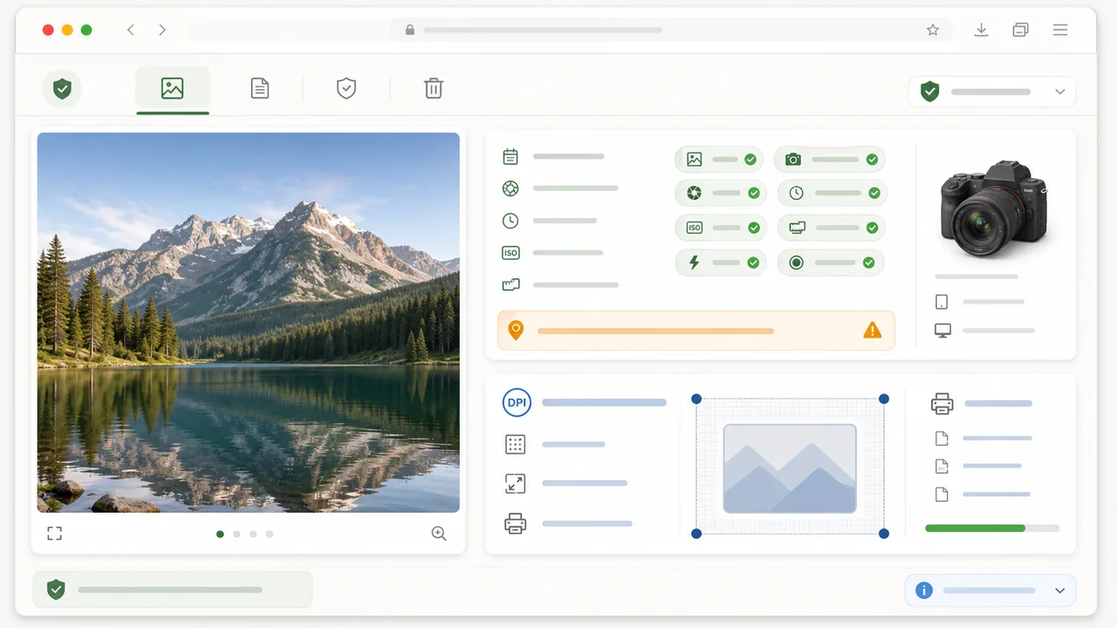Click the green shield status bar at the bottom

click(x=173, y=590)
